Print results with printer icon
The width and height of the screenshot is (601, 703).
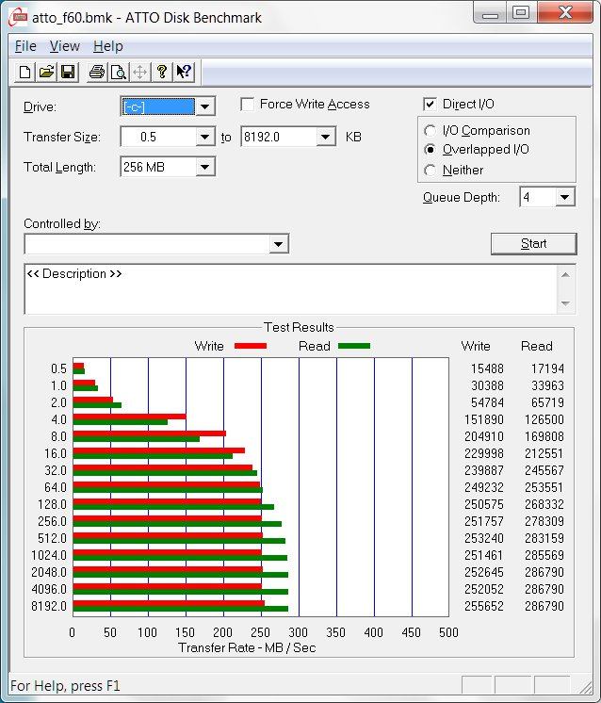pyautogui.click(x=96, y=72)
